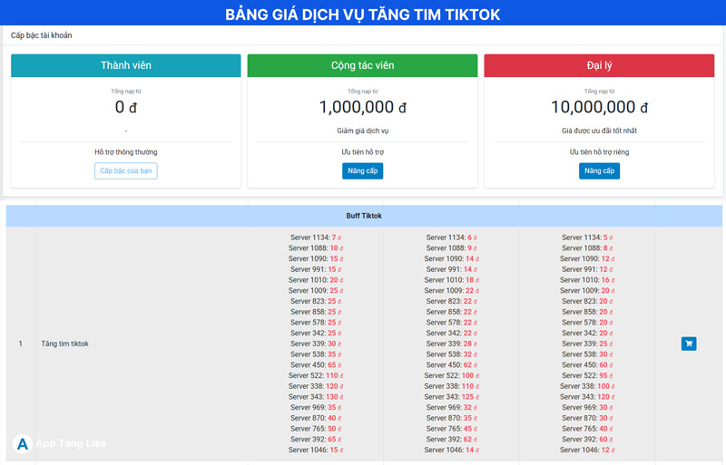Click Server 343: 125 đ price

pyautogui.click(x=451, y=396)
